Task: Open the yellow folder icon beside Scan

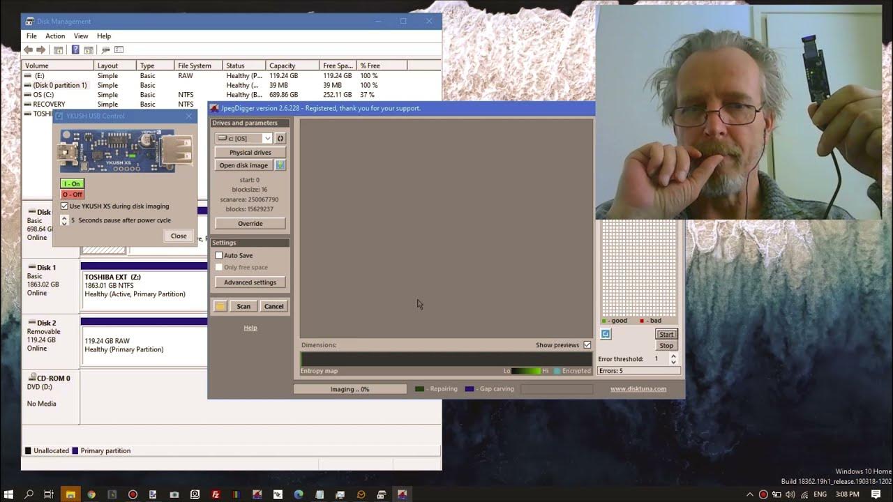Action: 220,306
